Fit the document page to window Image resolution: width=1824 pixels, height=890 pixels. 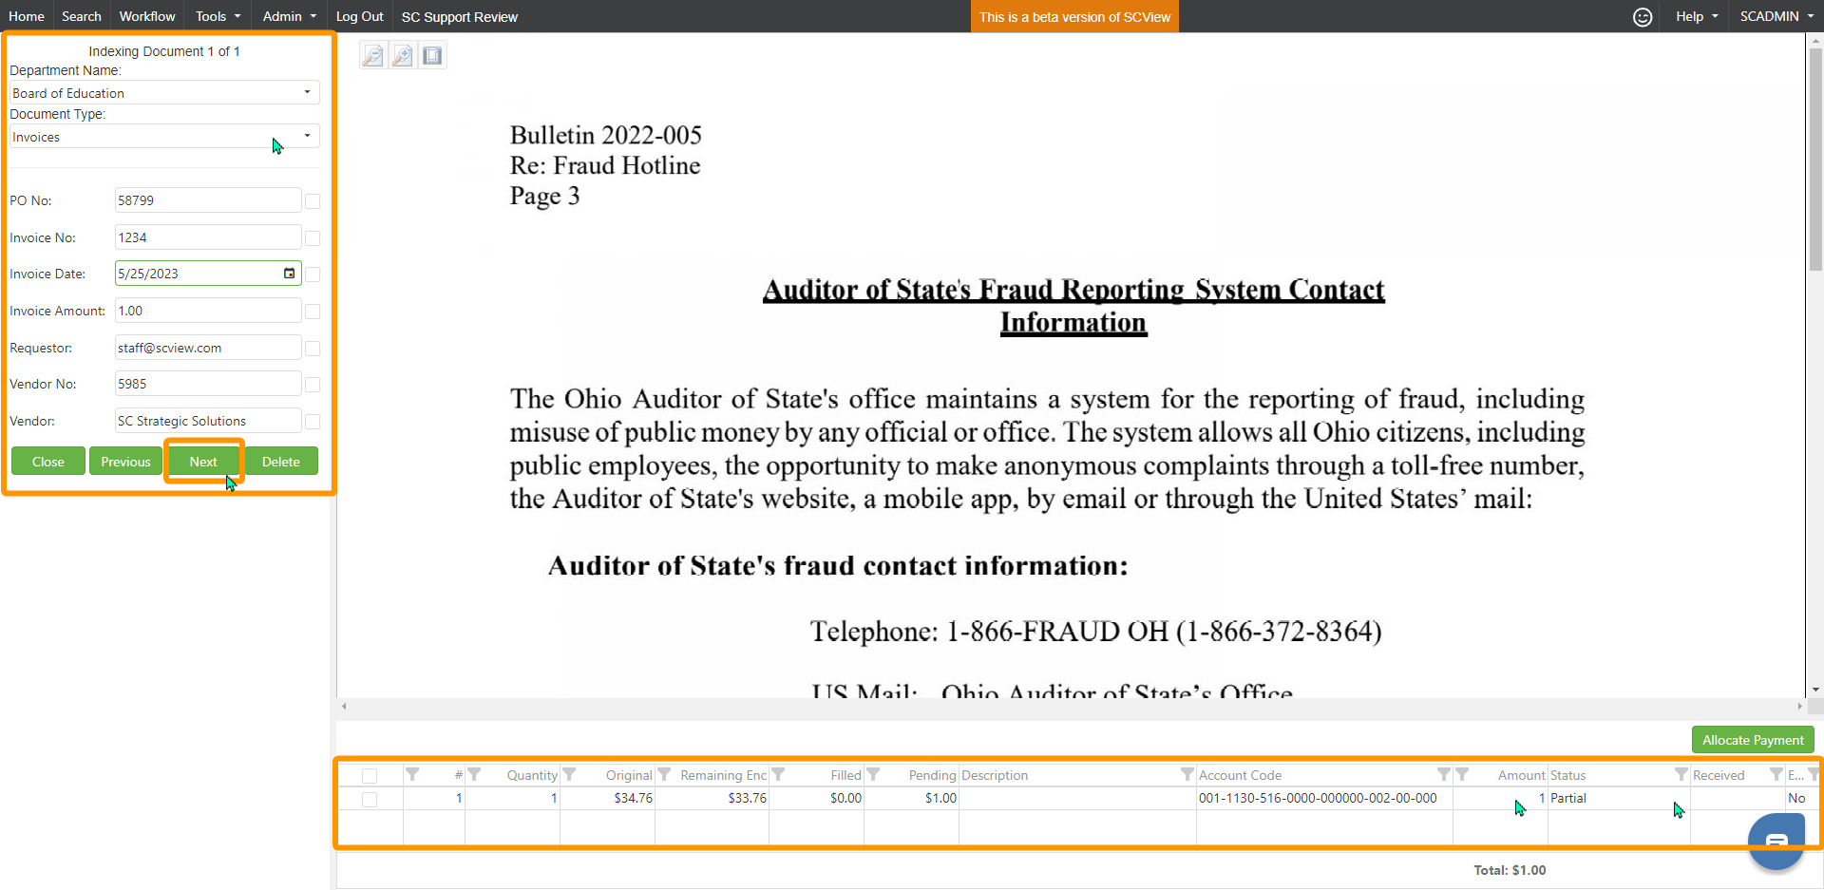(x=433, y=56)
